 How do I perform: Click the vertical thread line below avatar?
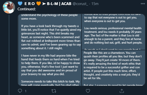tap(9, 55)
